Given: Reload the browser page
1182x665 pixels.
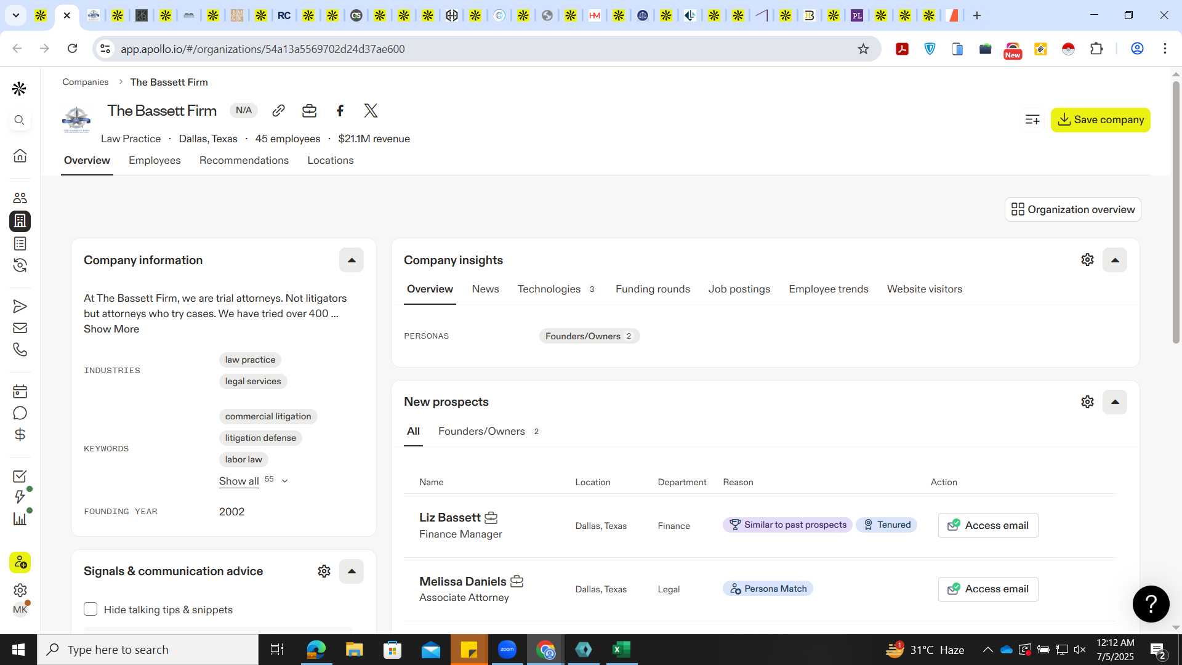Looking at the screenshot, I should (72, 49).
